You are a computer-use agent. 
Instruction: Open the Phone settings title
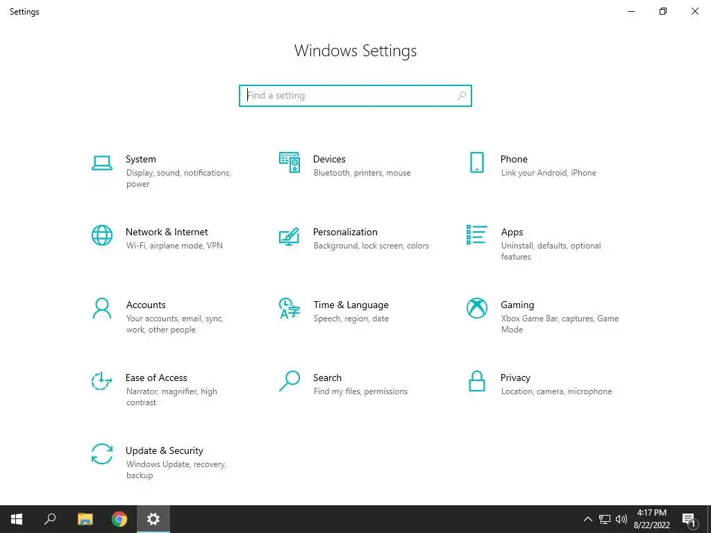514,159
